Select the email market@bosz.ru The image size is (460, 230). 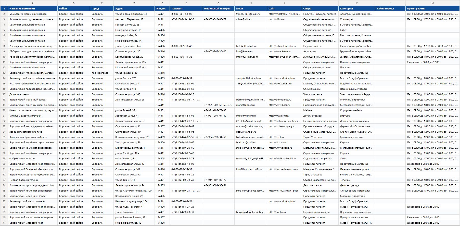(x=251, y=105)
